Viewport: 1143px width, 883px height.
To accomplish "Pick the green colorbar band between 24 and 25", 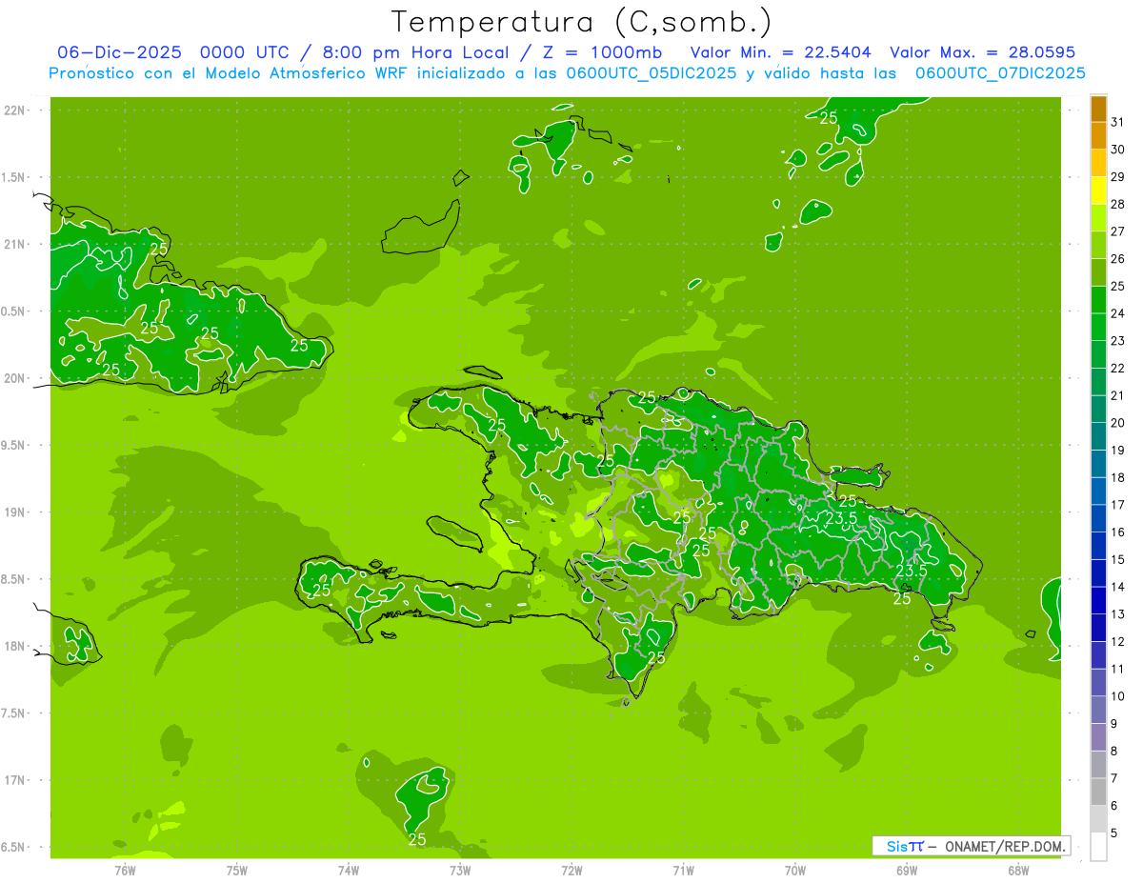I will 1098,300.
